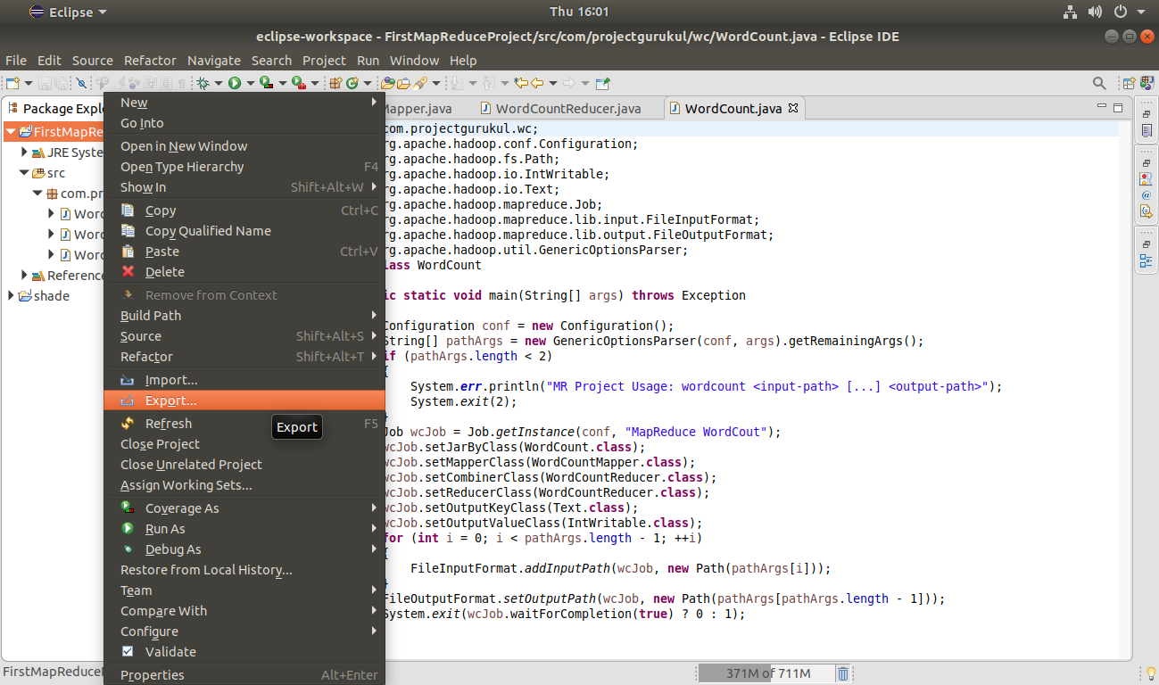Toggle the Pin Editor icon
Image resolution: width=1159 pixels, height=685 pixels.
click(x=602, y=83)
